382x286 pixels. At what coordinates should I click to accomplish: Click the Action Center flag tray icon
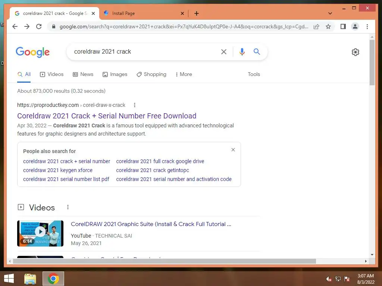pos(347,279)
